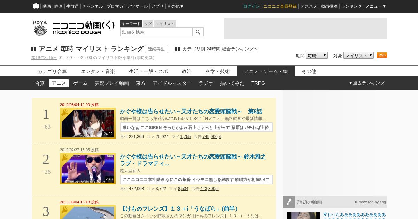The height and width of the screenshot is (219, 418).
Task: Select 合算 subcategory
Action: [40, 83]
